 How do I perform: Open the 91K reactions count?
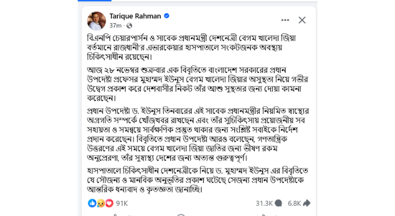[x=122, y=203]
